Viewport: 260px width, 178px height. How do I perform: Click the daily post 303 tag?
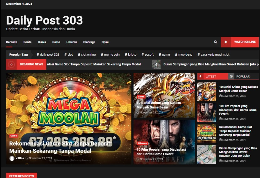click(x=48, y=54)
